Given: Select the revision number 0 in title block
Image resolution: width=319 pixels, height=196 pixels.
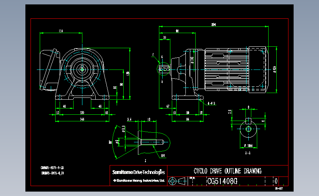Looking at the screenshot, I should (x=276, y=181).
